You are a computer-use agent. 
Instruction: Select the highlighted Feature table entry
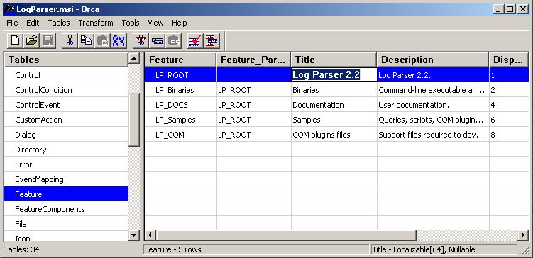click(x=66, y=194)
